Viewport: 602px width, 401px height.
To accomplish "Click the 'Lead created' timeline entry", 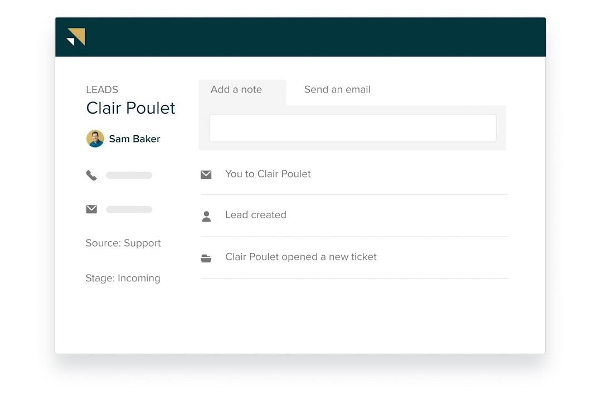I will [255, 215].
